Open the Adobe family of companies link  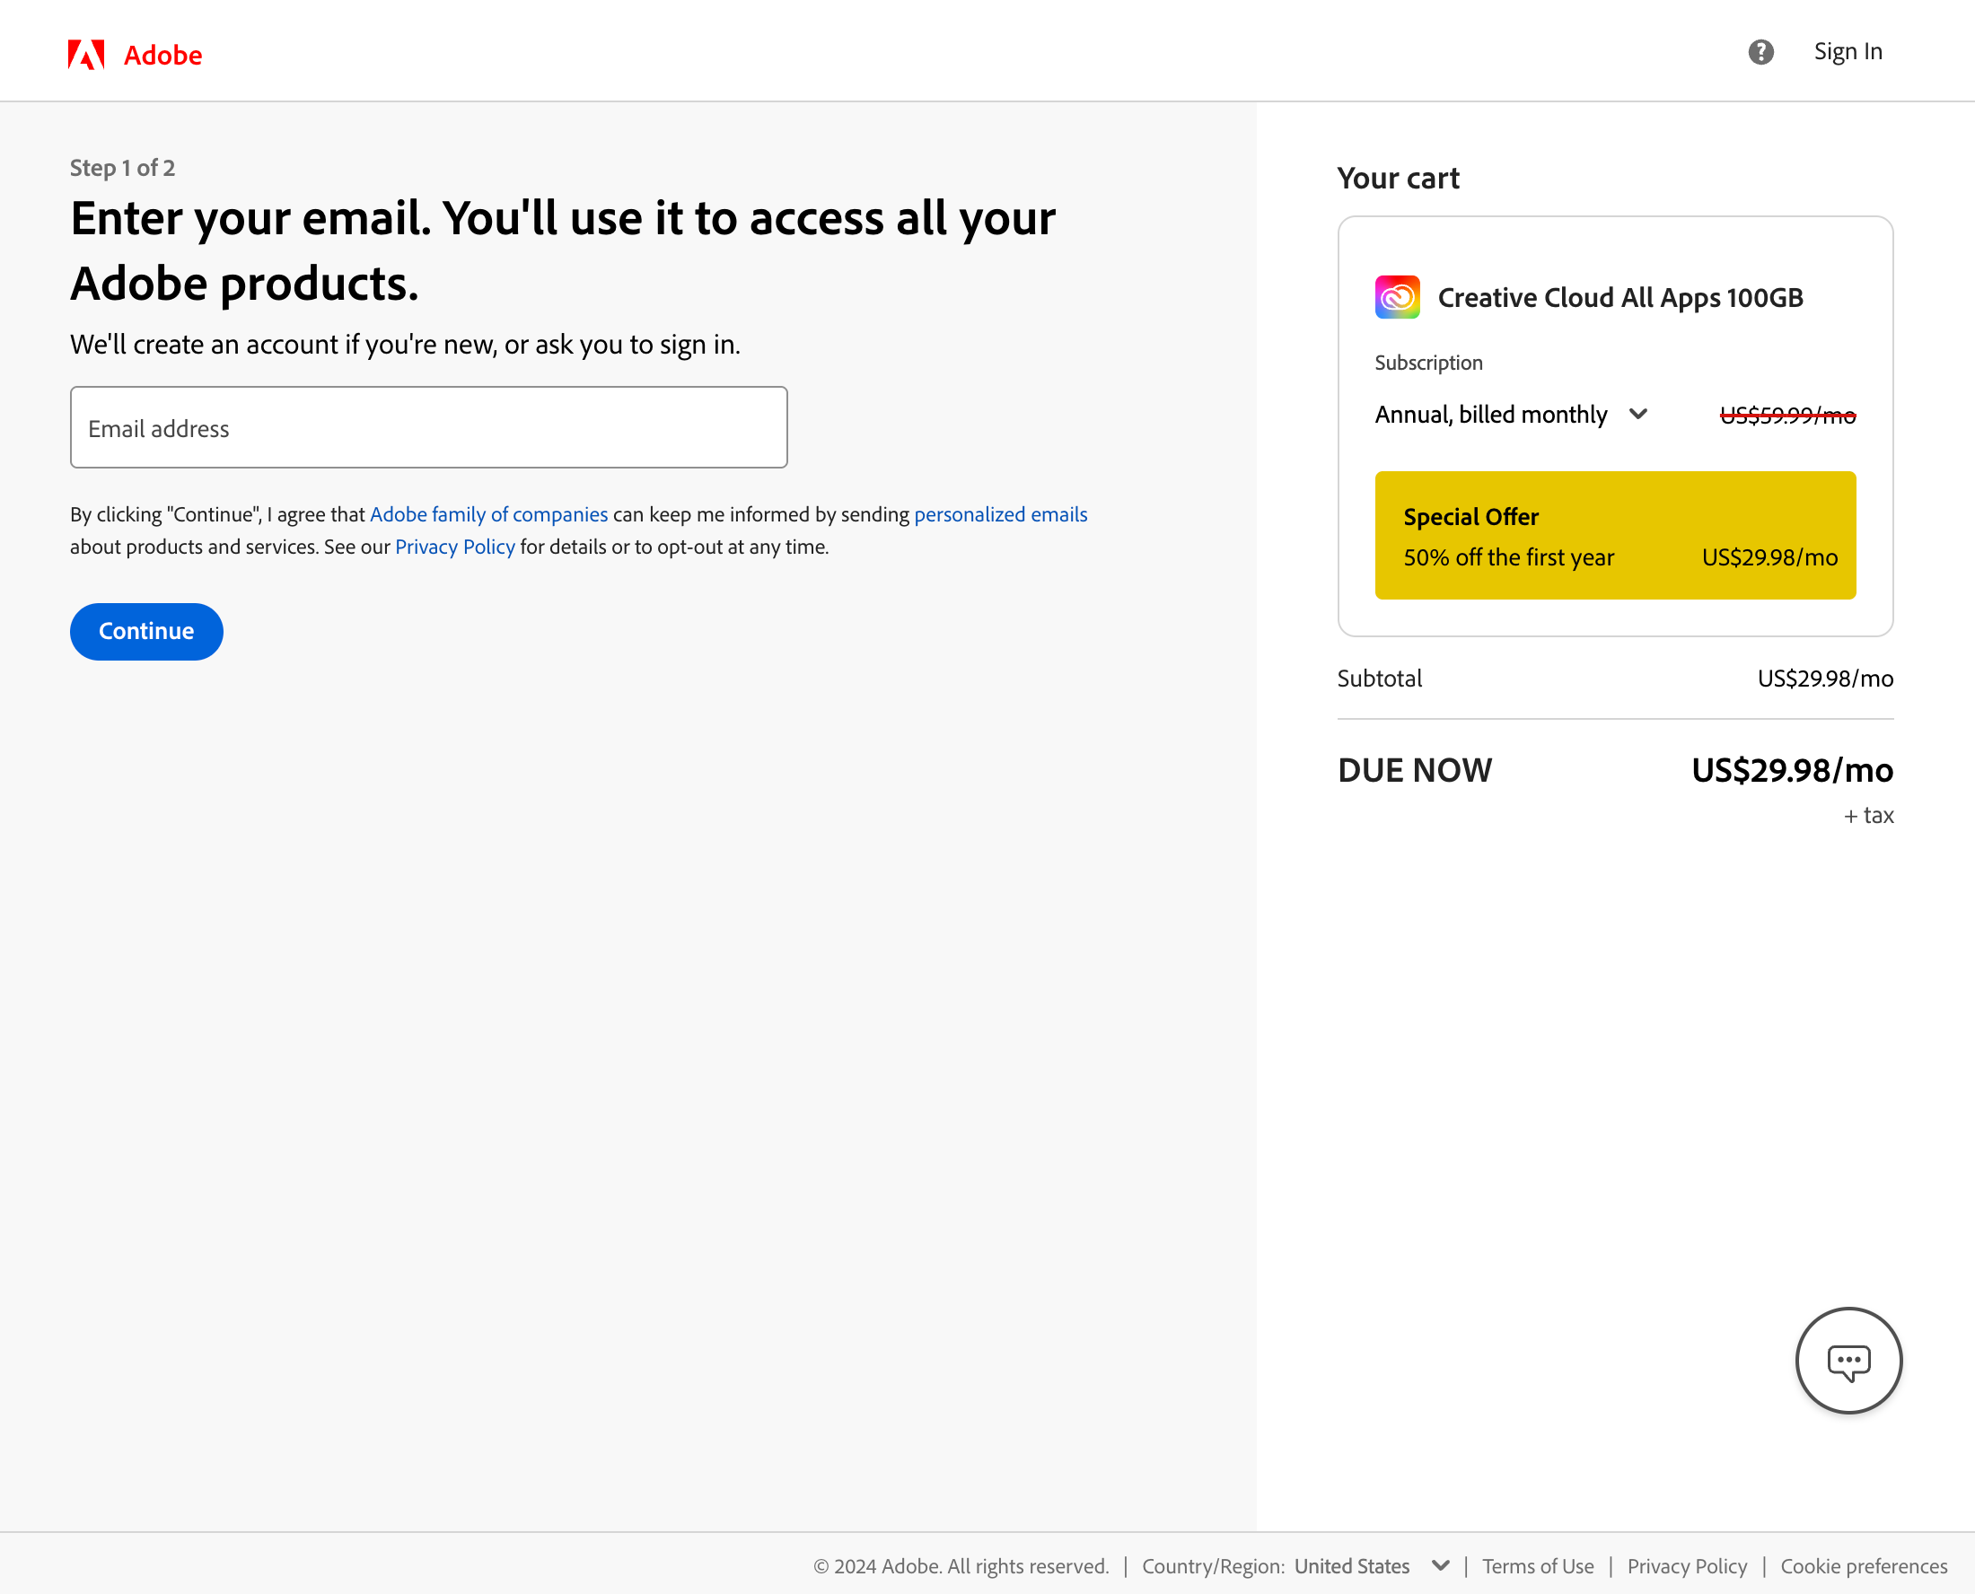[x=487, y=513]
